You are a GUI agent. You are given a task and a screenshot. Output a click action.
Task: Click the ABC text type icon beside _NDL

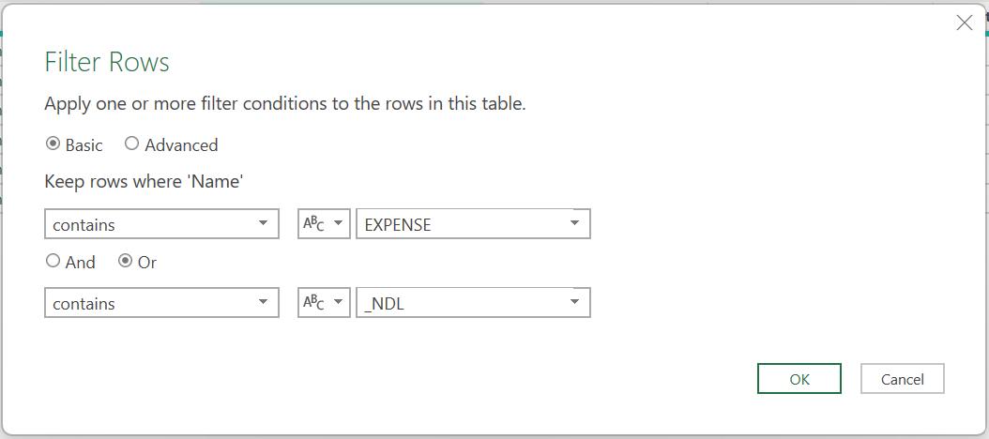(x=313, y=303)
